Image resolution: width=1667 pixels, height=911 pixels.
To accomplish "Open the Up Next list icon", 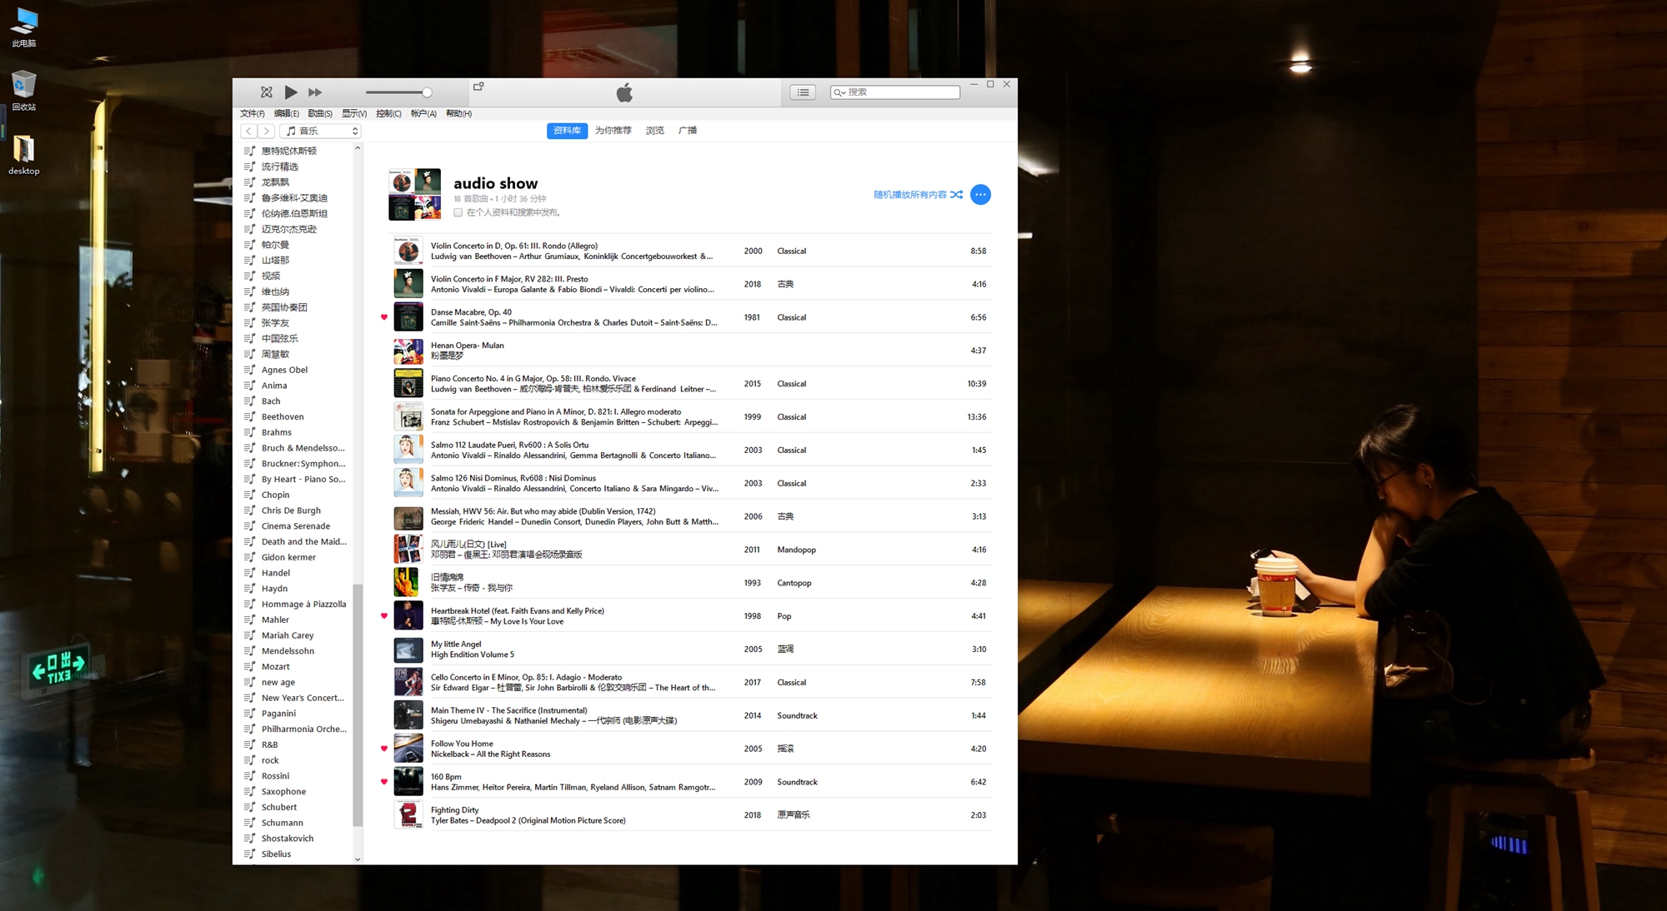I will (803, 92).
